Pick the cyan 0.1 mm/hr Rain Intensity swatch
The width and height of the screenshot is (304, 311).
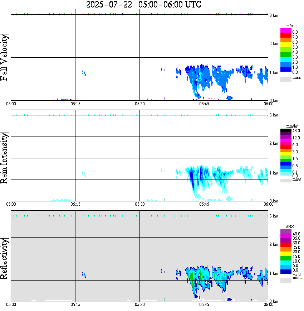click(286, 171)
